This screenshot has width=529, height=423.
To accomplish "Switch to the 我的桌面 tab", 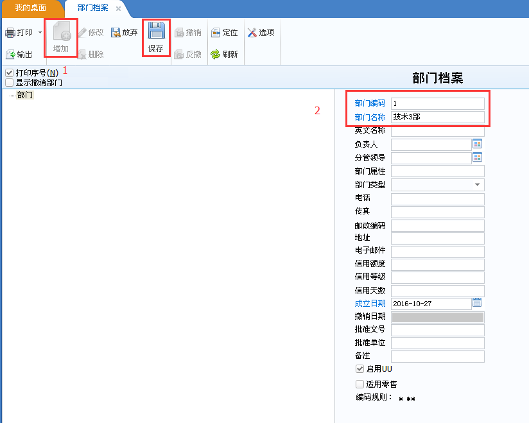I will 31,8.
